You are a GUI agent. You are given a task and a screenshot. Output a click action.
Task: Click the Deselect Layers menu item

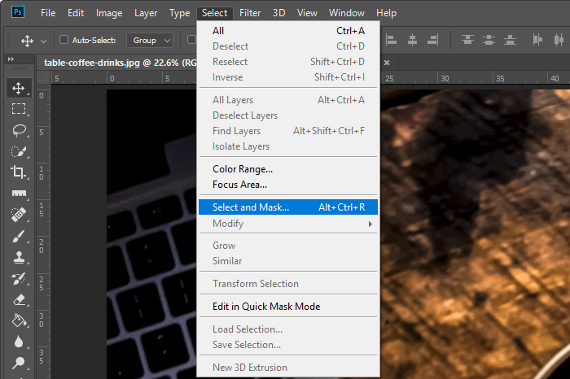pyautogui.click(x=288, y=115)
